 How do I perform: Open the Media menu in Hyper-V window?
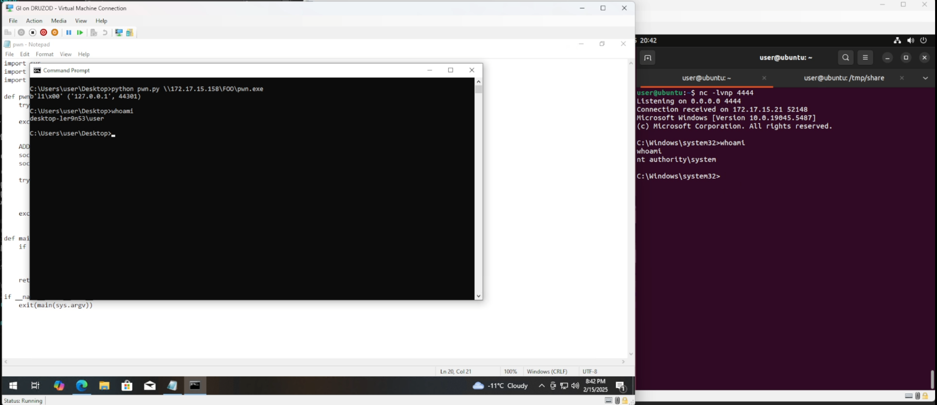click(x=59, y=21)
